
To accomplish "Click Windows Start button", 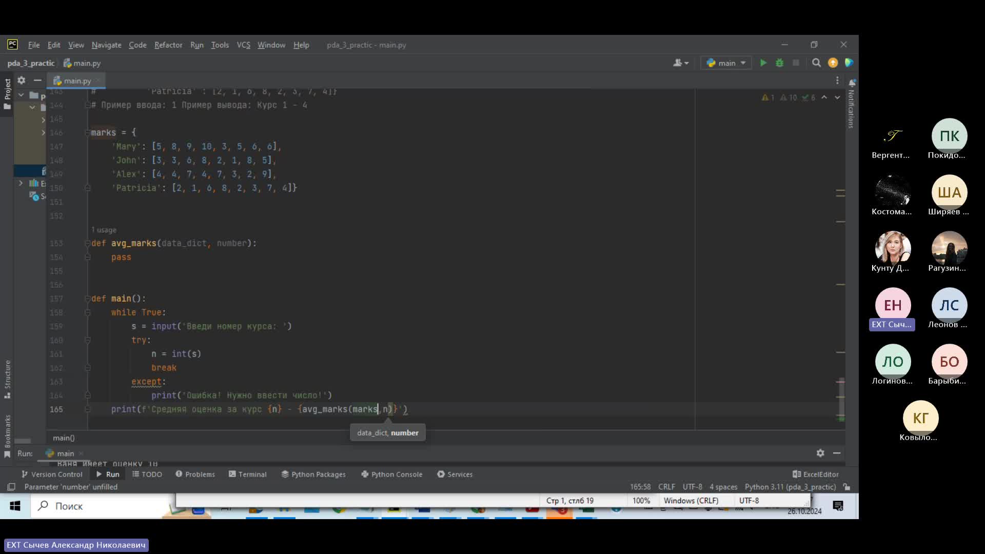I will (15, 506).
